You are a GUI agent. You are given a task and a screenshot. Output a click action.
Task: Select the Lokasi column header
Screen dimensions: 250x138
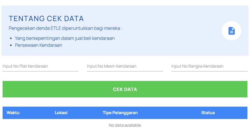point(61,113)
